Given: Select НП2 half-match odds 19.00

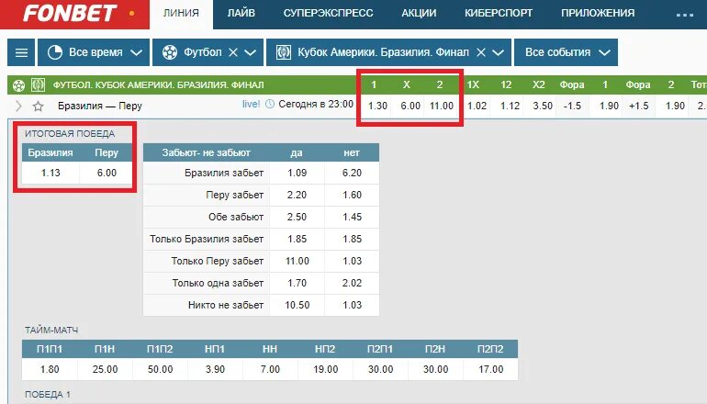Looking at the screenshot, I should [326, 369].
